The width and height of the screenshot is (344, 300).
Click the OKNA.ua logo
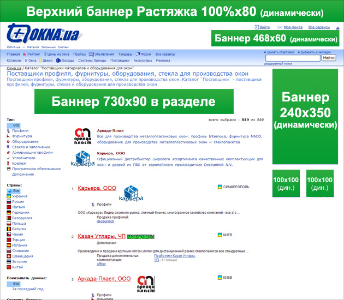[x=45, y=34]
